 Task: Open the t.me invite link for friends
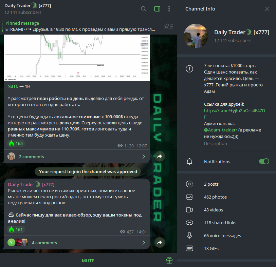coord(235,114)
